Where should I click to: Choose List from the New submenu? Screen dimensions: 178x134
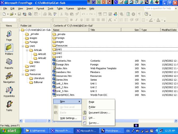[98, 118]
